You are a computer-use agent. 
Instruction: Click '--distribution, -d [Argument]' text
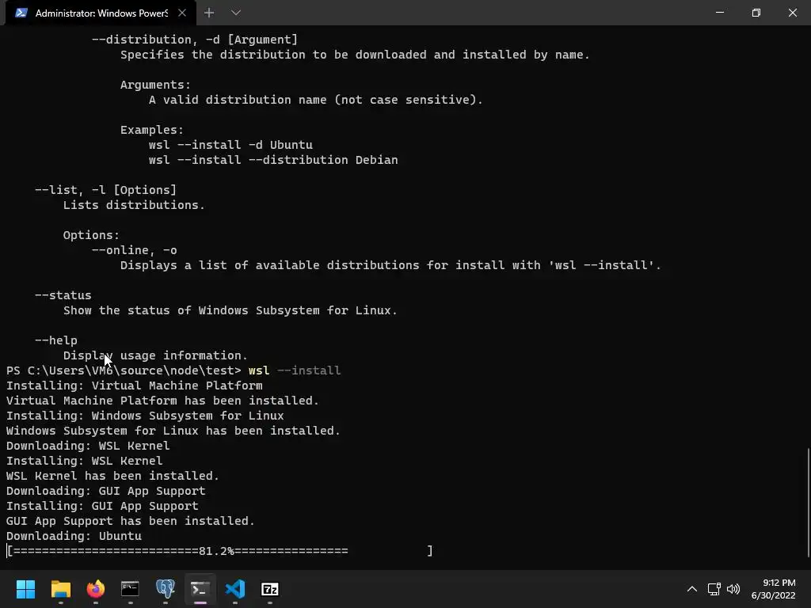coord(195,40)
